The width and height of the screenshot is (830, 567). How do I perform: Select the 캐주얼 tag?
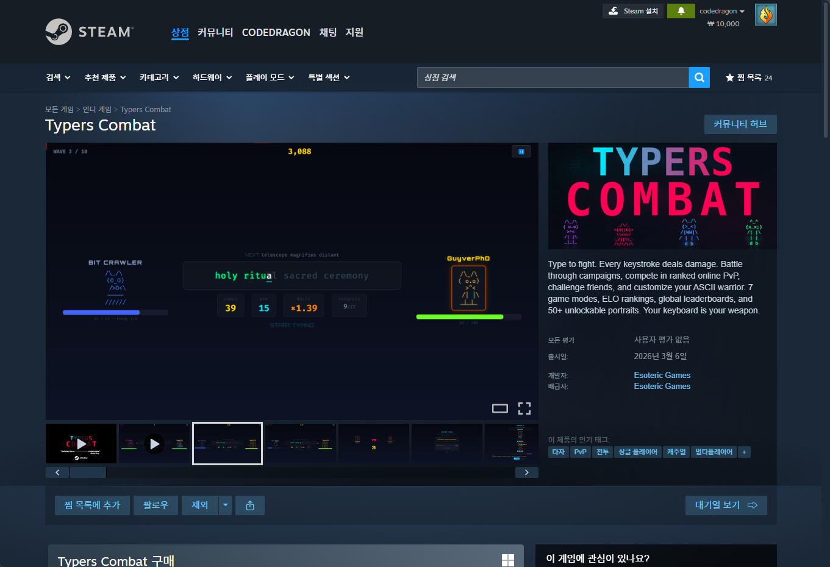click(x=676, y=452)
